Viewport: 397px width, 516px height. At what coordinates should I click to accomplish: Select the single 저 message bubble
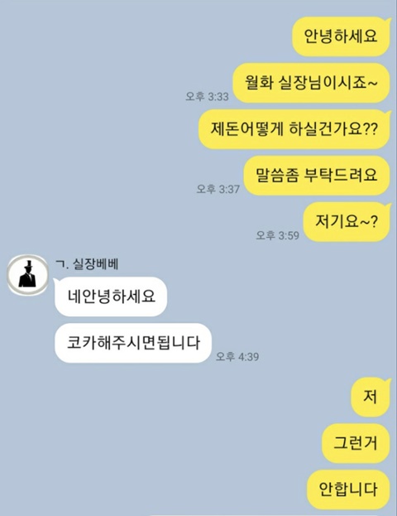[371, 398]
